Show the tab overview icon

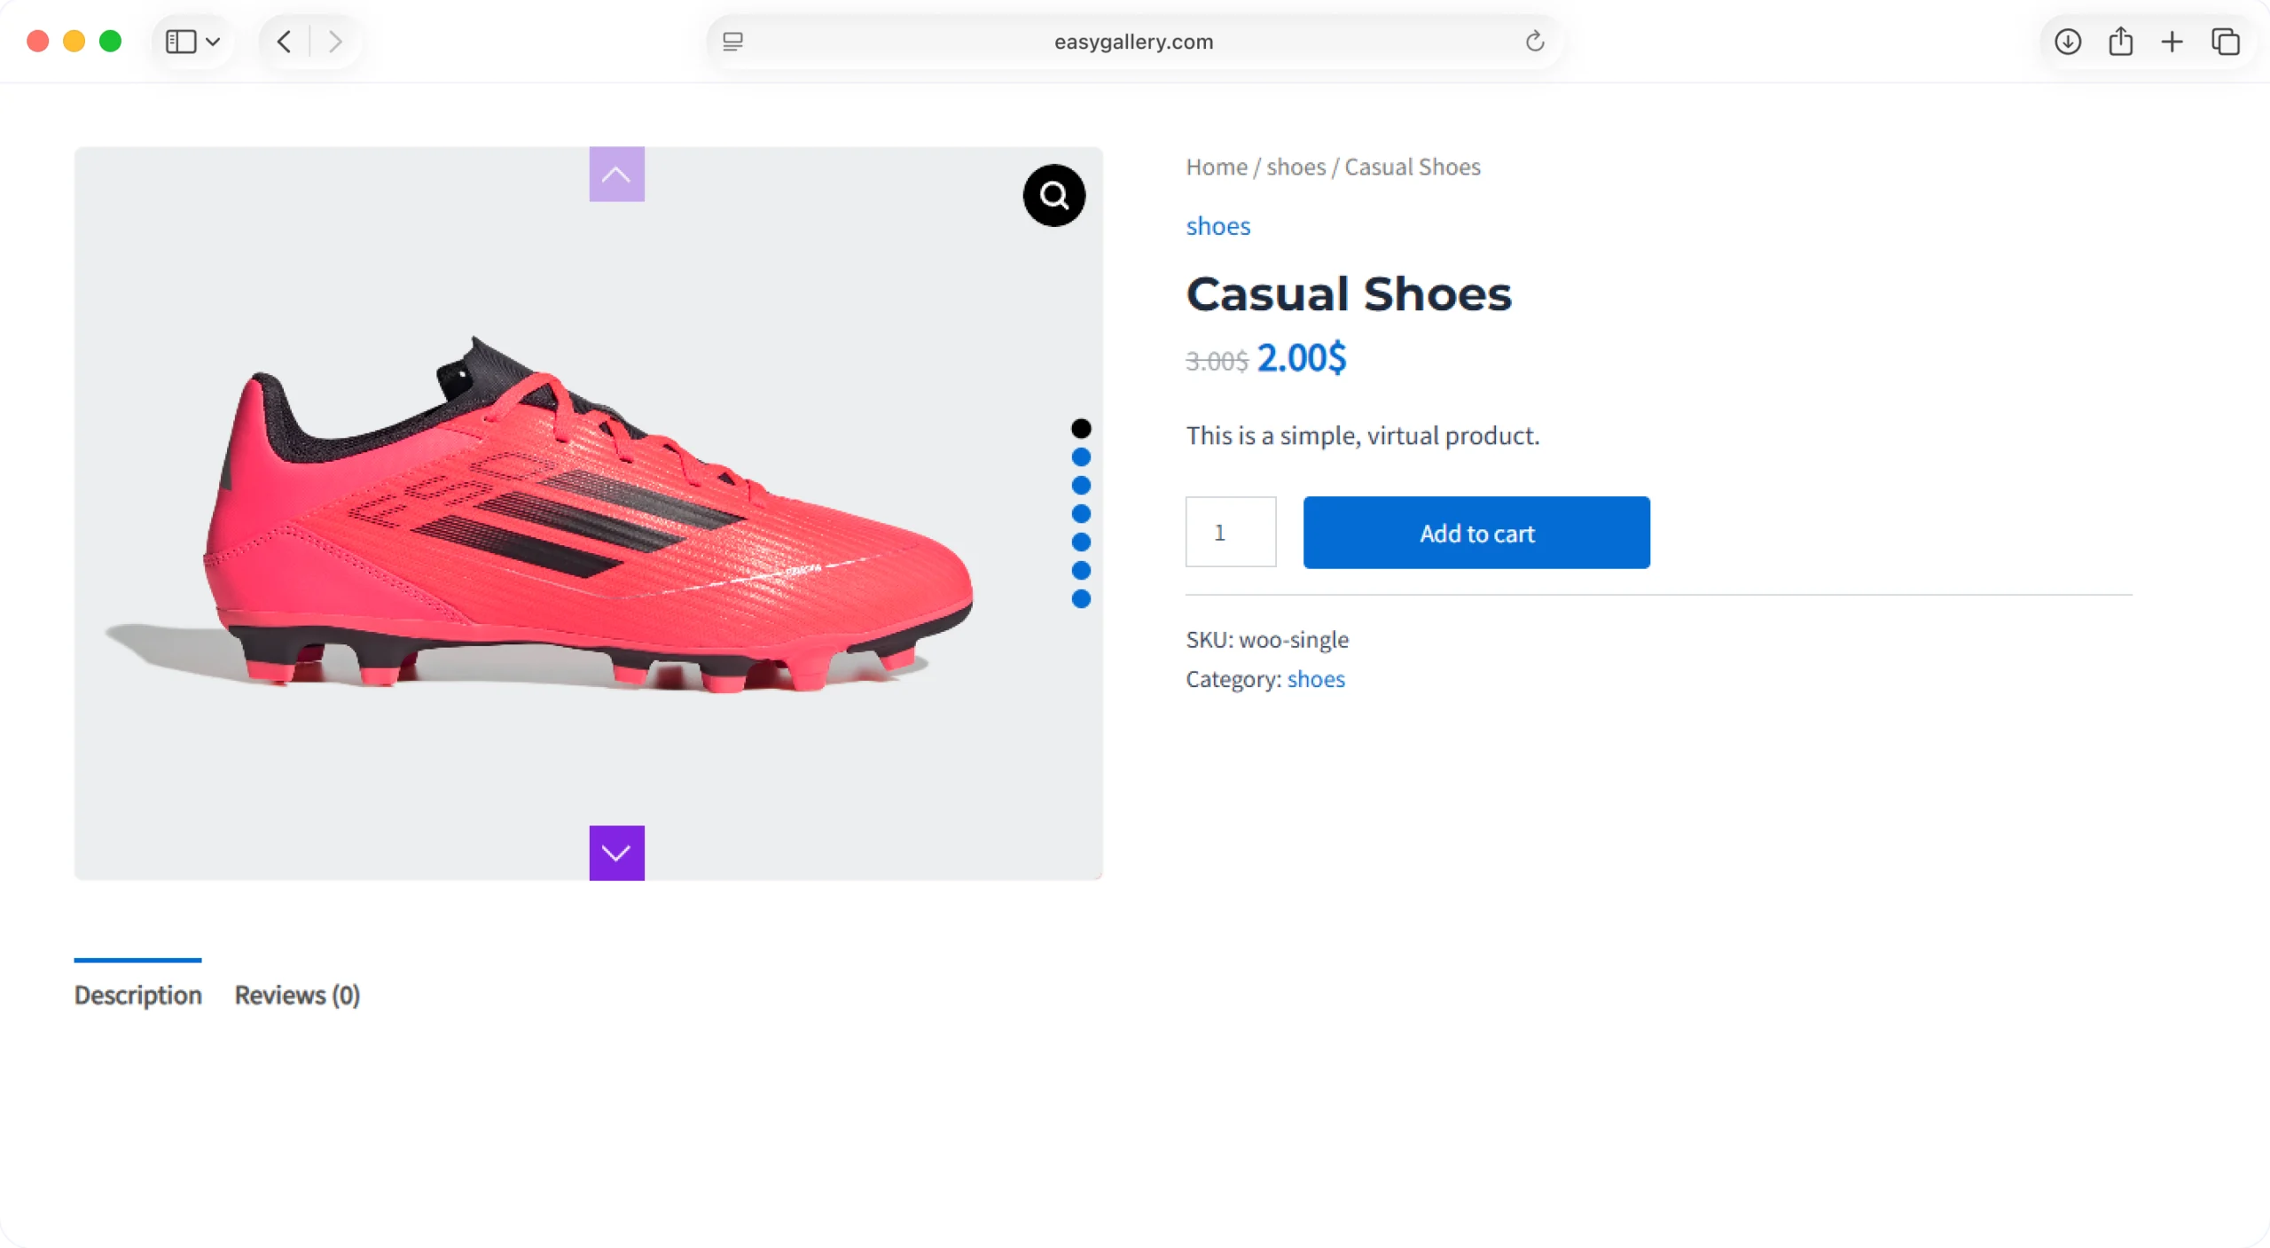pyautogui.click(x=2226, y=42)
